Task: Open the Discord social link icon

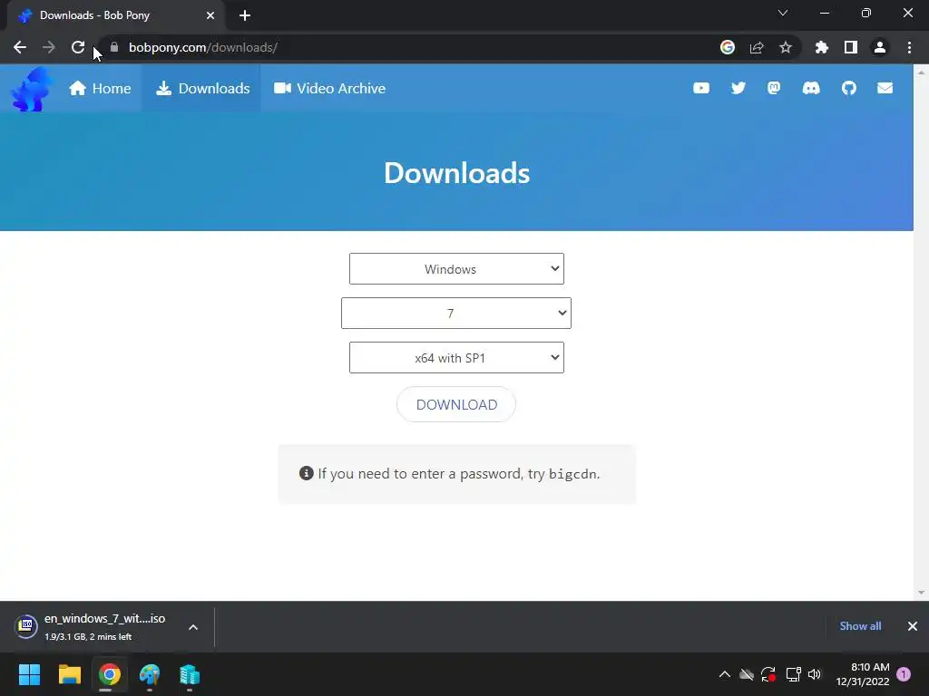Action: click(x=810, y=88)
